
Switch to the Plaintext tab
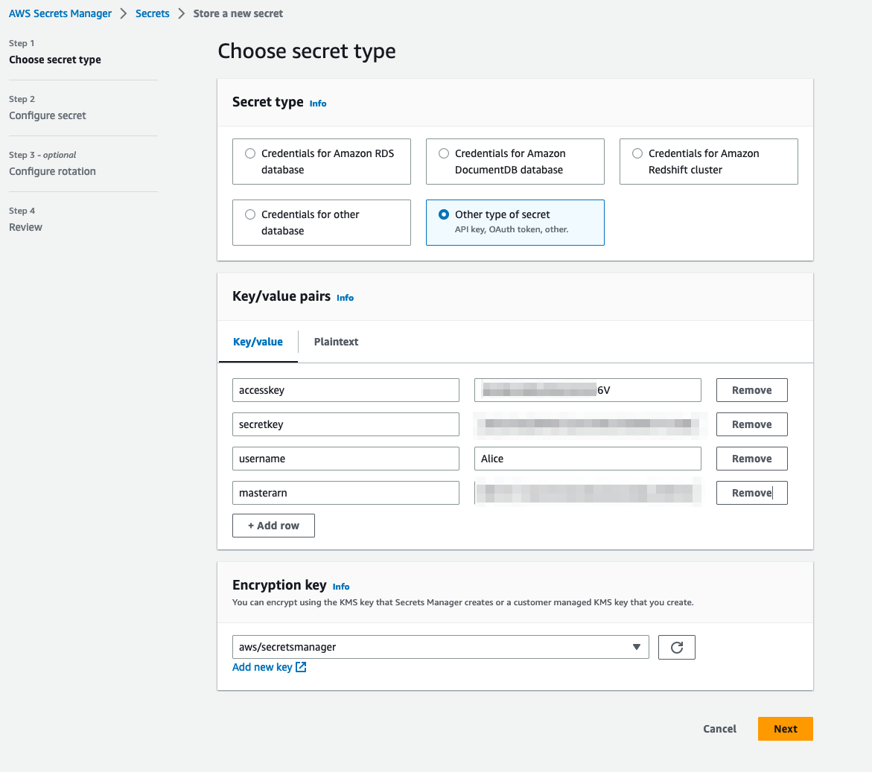(336, 342)
